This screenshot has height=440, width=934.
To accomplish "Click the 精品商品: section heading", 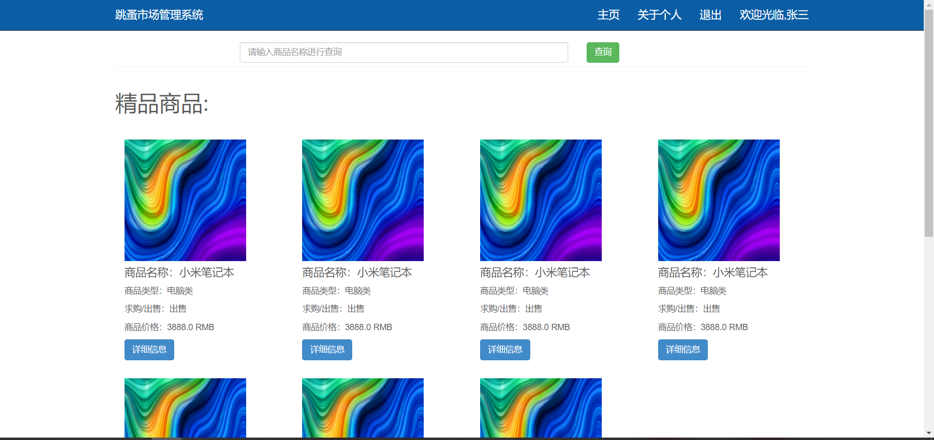I will [162, 104].
